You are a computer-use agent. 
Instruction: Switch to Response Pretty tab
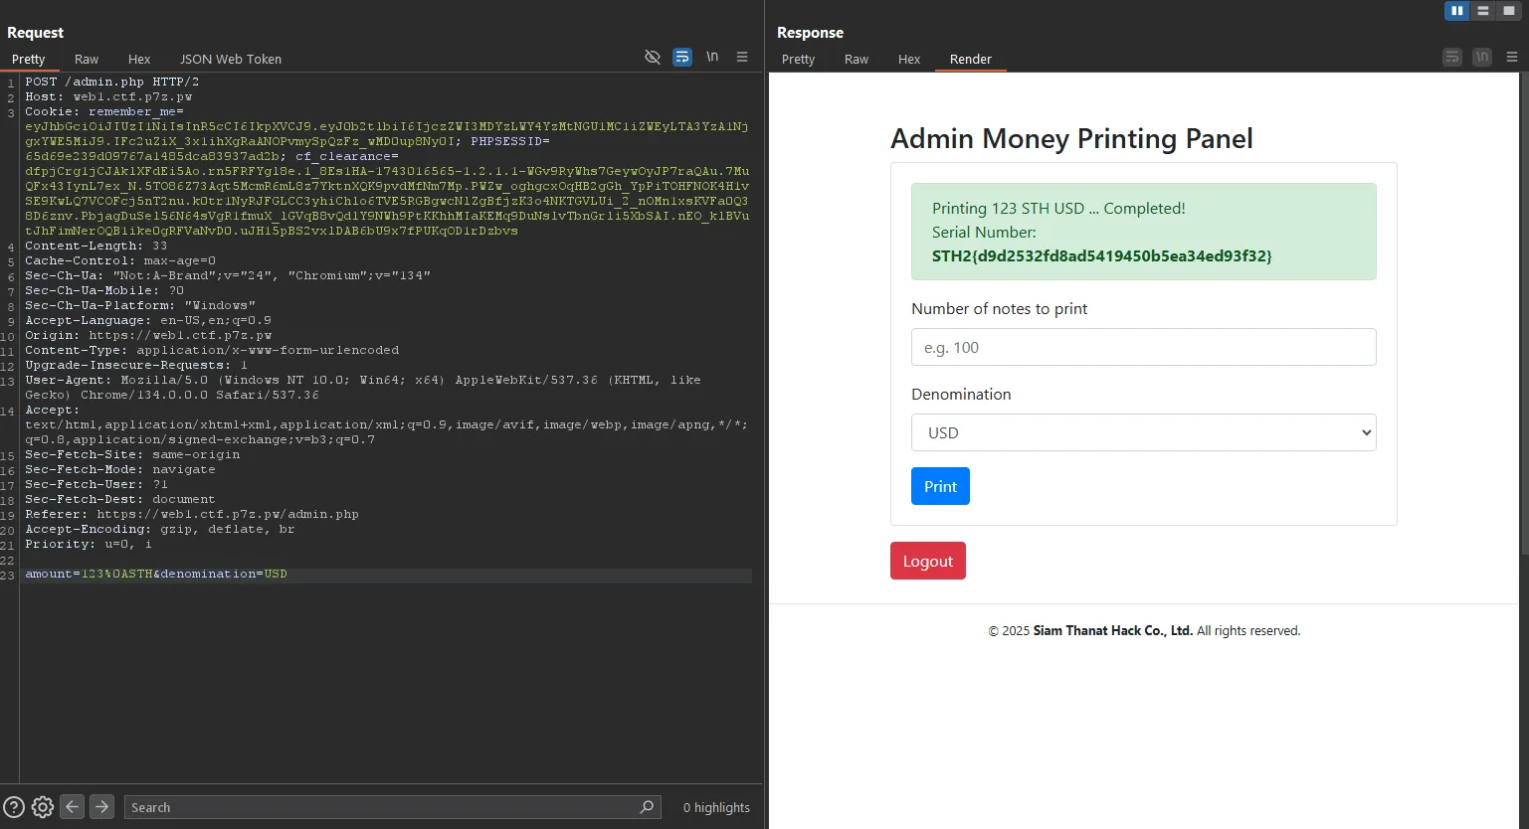point(799,59)
